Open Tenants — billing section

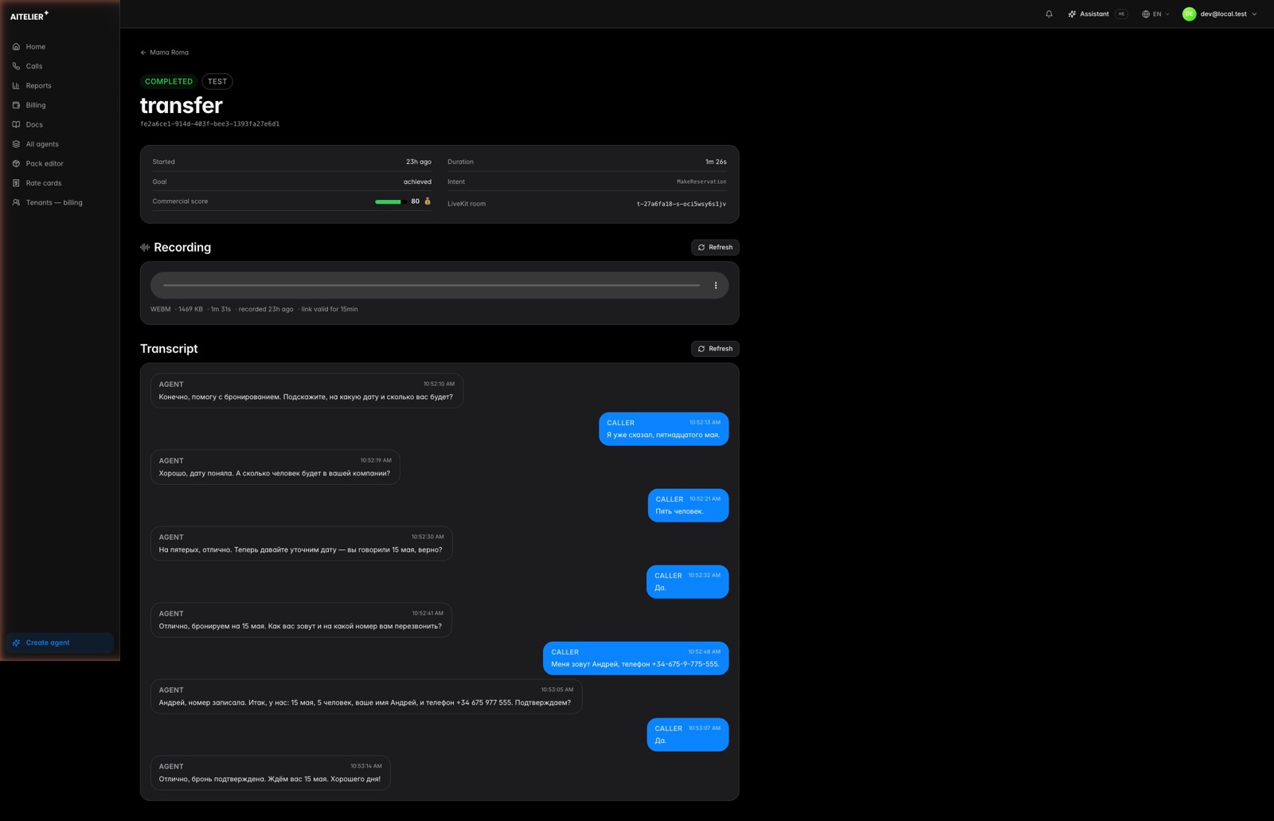pyautogui.click(x=60, y=202)
